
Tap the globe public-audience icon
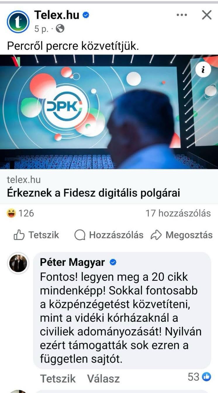point(60,29)
